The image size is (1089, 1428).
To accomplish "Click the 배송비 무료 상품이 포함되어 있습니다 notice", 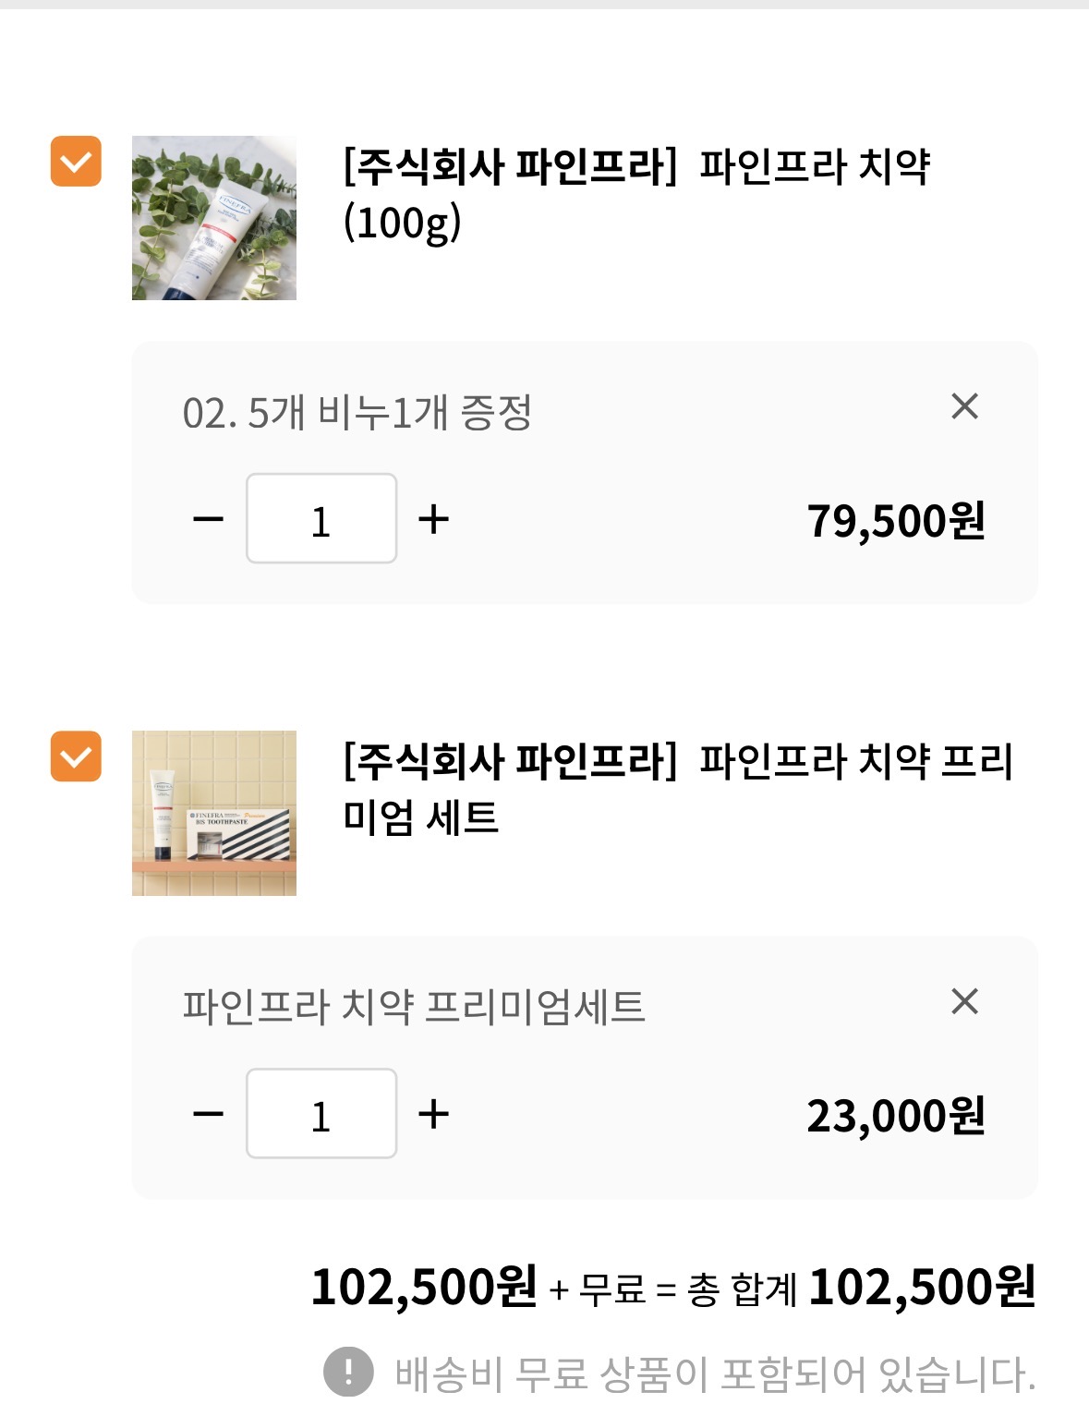I will (x=714, y=1374).
